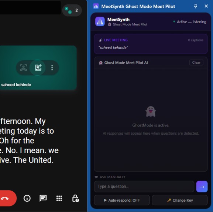Click the Active — listening status indicator
Screen dimensions: 213x212
click(190, 22)
